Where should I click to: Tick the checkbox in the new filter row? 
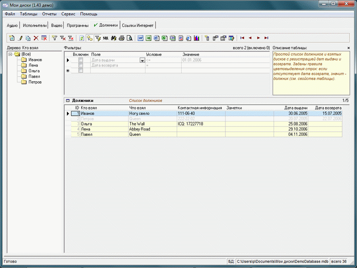click(81, 71)
